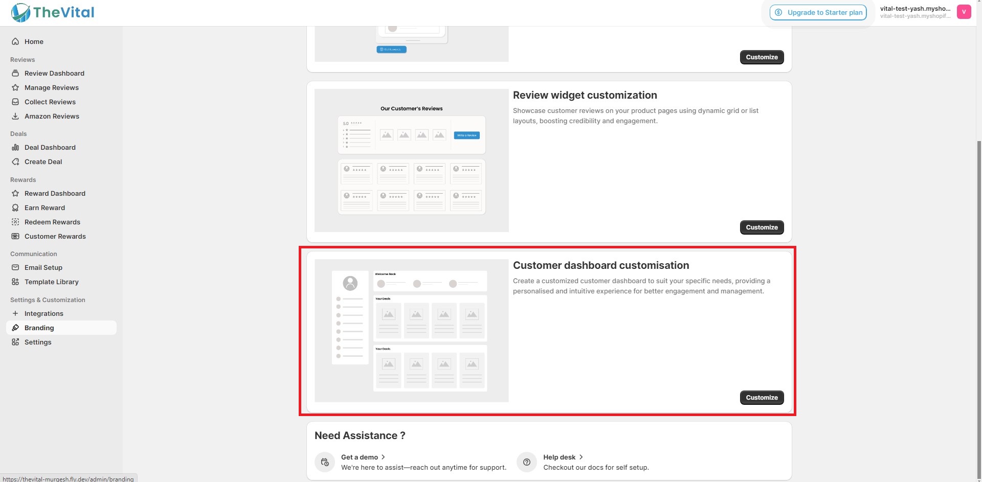
Task: Open the vital-test-yash store account menu
Action: point(925,12)
